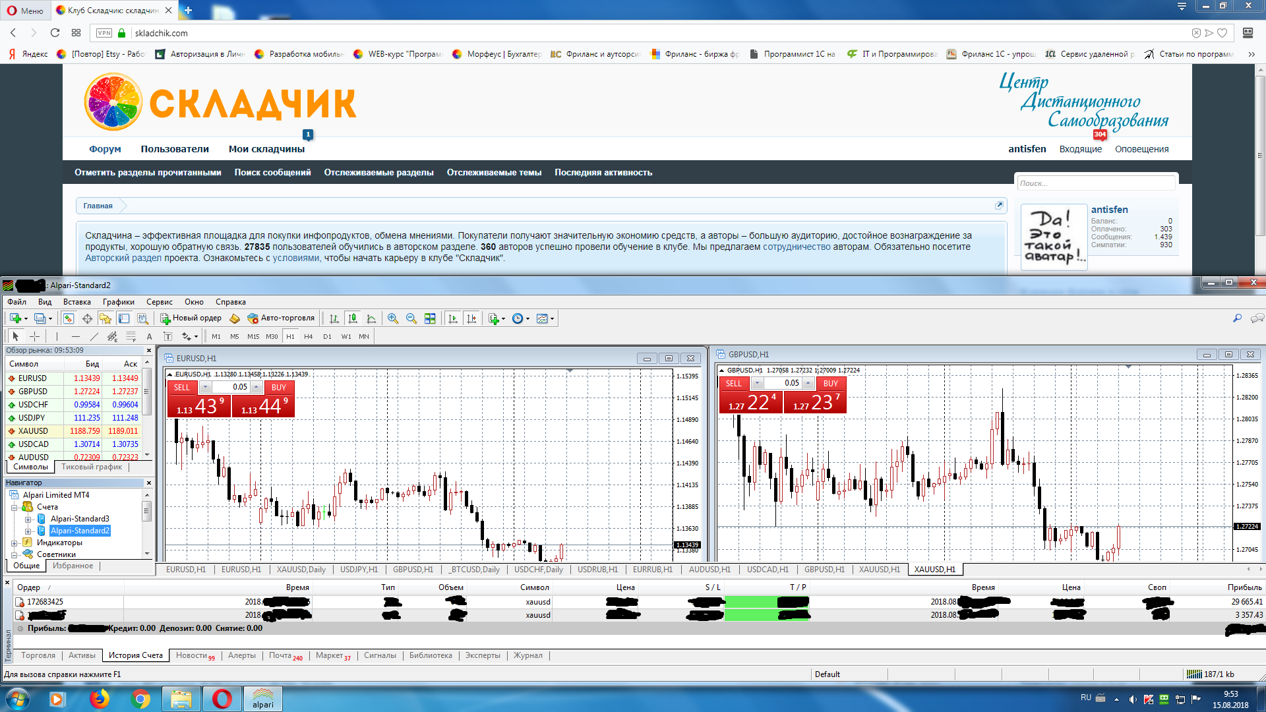
Task: Select the line chart type icon
Action: click(371, 318)
